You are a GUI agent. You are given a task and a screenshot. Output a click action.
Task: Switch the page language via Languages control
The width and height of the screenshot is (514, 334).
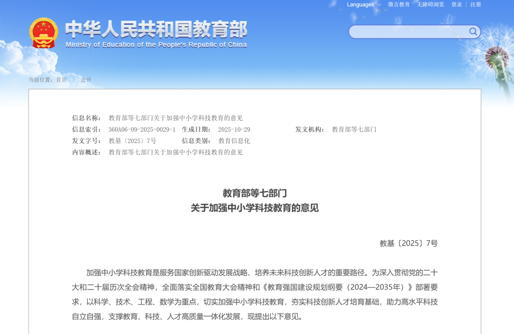coord(361,5)
